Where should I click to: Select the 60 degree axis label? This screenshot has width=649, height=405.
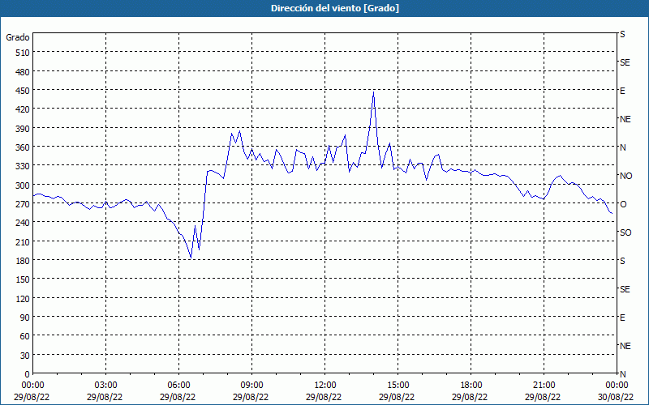point(25,336)
